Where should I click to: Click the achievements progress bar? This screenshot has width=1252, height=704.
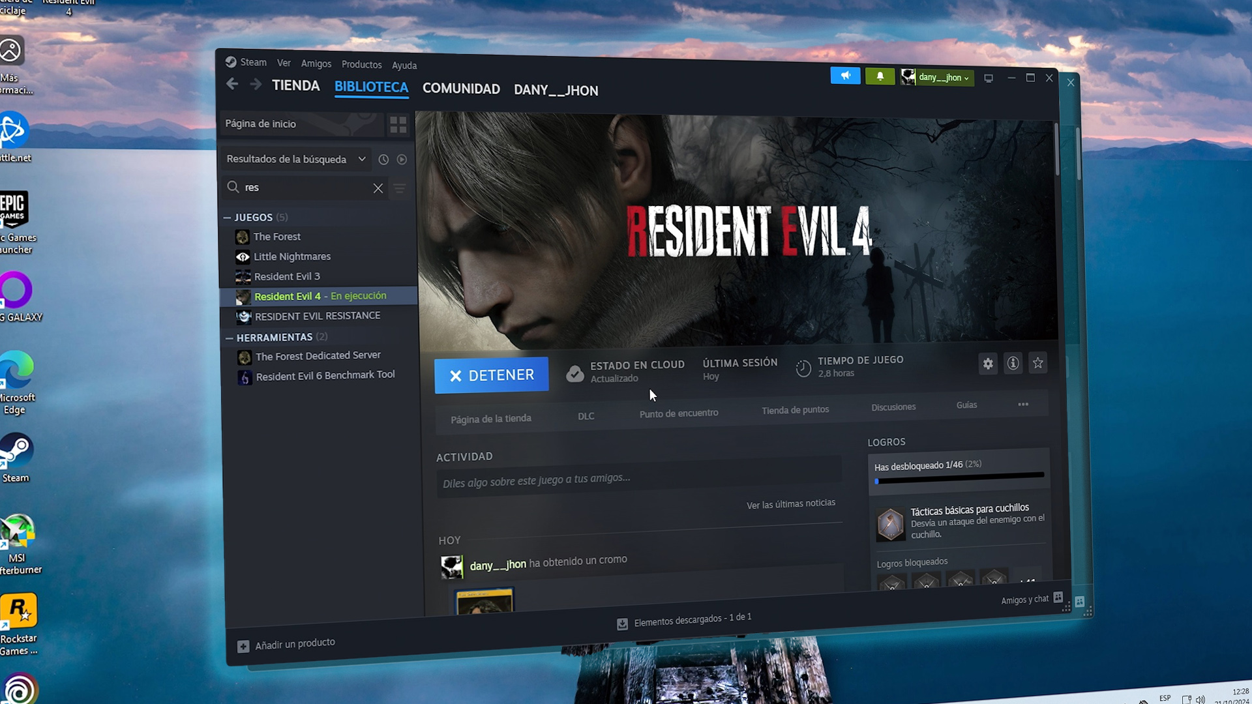959,478
